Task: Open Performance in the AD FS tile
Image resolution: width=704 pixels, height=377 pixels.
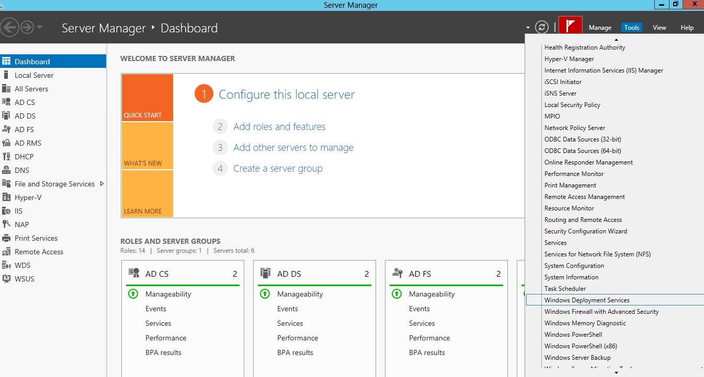Action: (429, 338)
